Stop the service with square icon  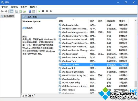[x=43, y=11]
